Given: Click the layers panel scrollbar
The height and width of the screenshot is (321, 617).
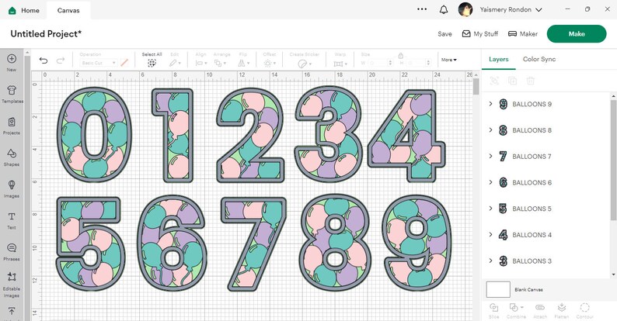Looking at the screenshot, I should (613, 159).
